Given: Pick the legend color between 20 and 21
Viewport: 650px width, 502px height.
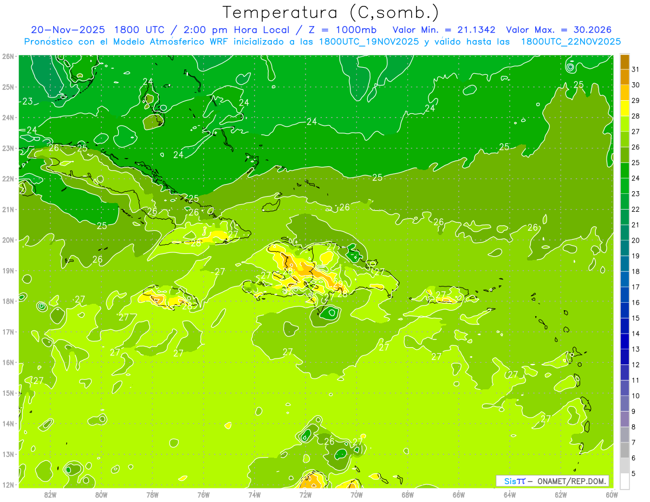Looking at the screenshot, I should click(x=625, y=233).
